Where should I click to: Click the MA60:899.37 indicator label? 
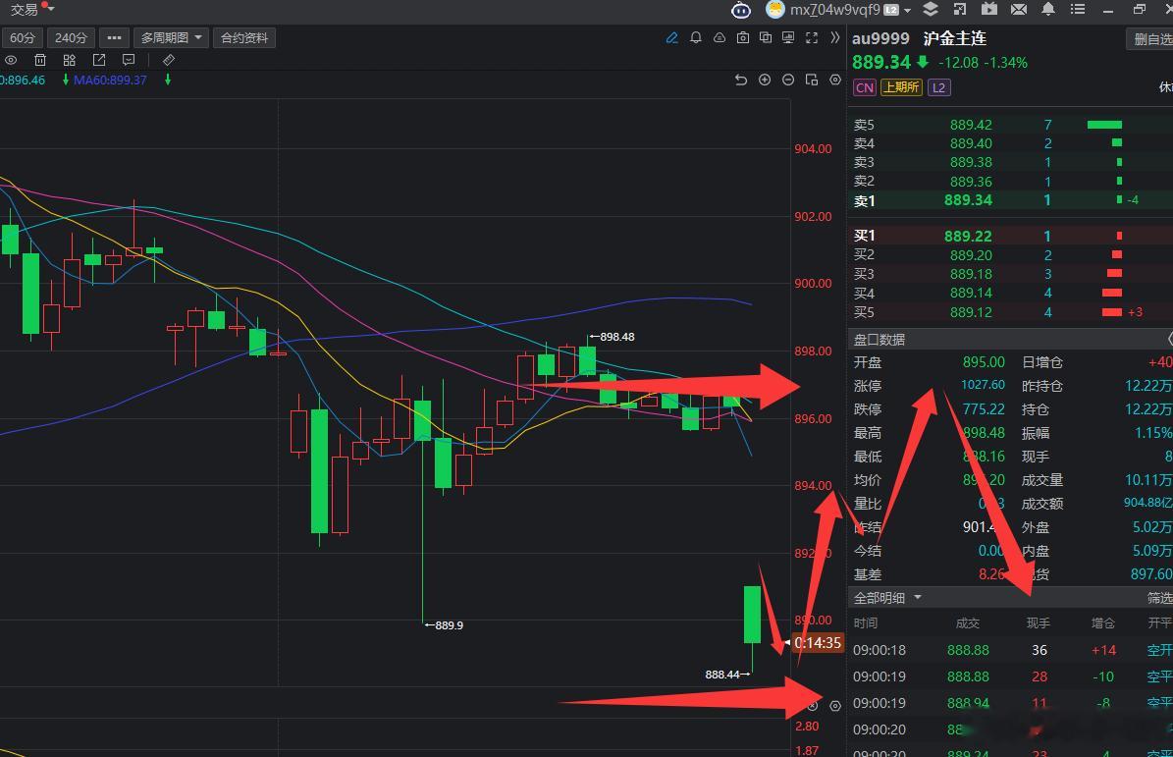coord(110,80)
